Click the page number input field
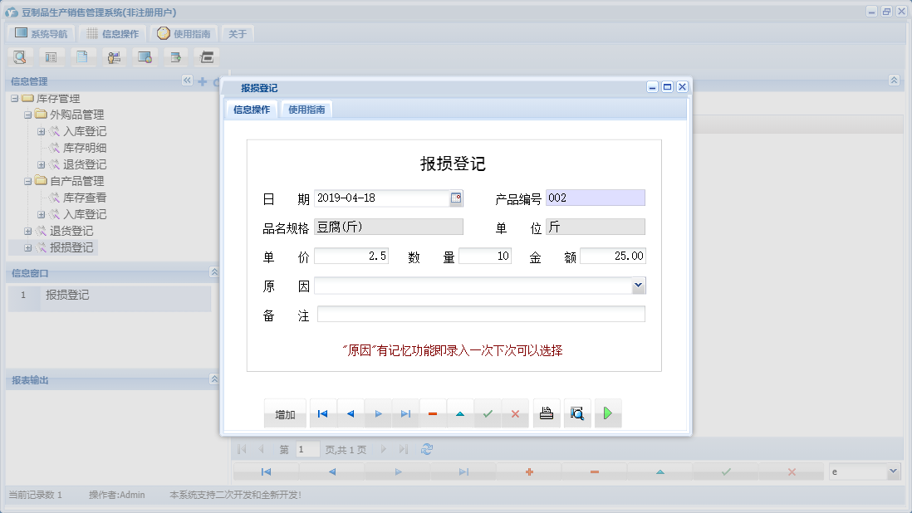912x513 pixels. (x=306, y=448)
